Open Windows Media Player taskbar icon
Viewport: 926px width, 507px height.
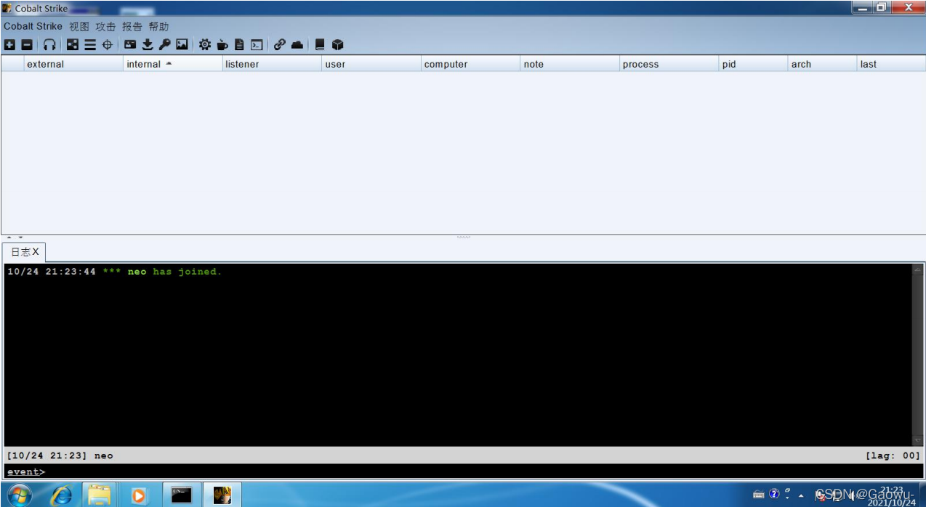click(138, 495)
